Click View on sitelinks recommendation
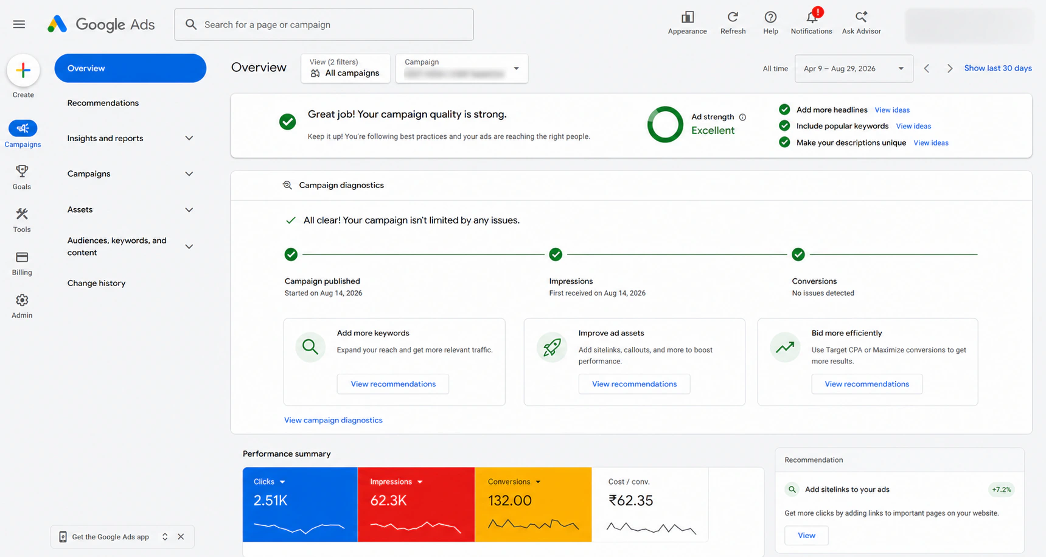This screenshot has width=1046, height=557. tap(806, 536)
